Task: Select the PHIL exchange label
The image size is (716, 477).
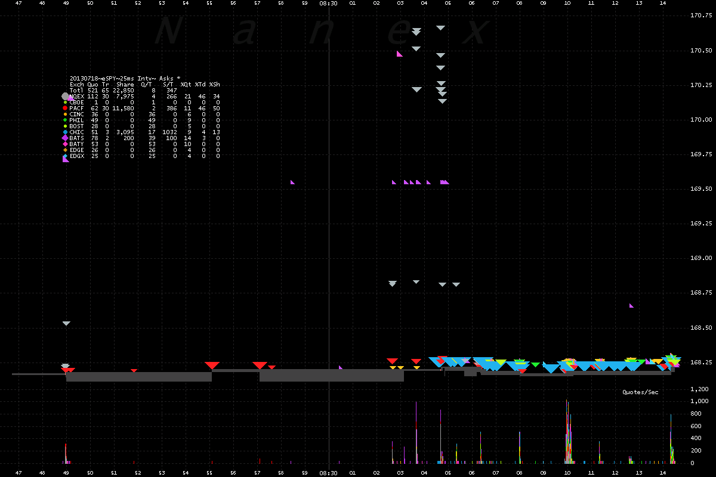Action: click(x=77, y=120)
